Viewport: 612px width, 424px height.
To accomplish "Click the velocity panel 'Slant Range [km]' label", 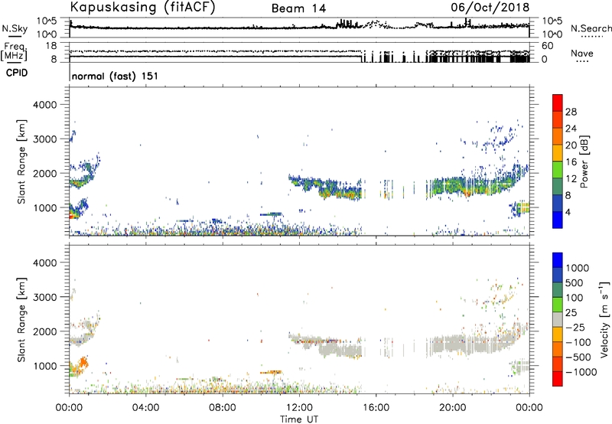I will pyautogui.click(x=21, y=320).
